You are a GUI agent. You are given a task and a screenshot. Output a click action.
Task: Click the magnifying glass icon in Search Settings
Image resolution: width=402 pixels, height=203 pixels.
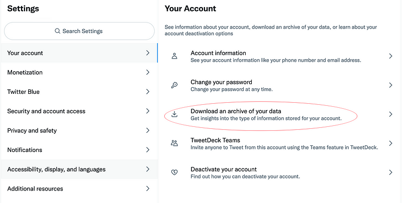(58, 31)
